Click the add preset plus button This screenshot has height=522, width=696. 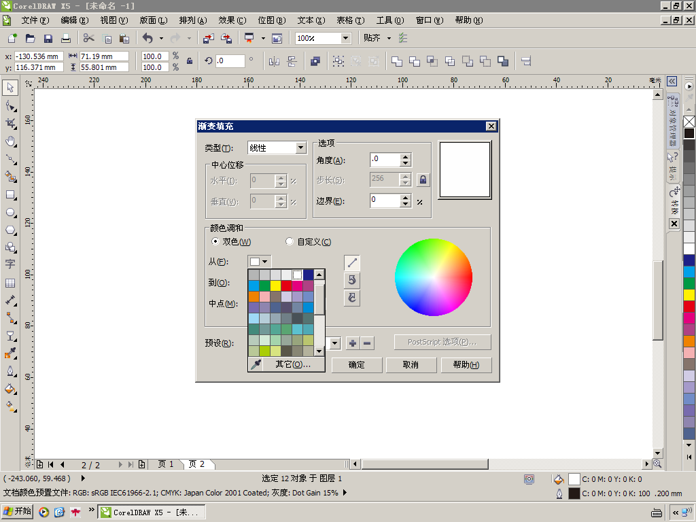click(x=353, y=343)
